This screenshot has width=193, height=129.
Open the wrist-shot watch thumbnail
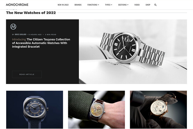[96, 110]
